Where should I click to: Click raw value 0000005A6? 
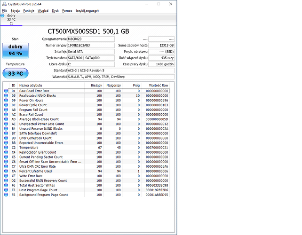157,166
